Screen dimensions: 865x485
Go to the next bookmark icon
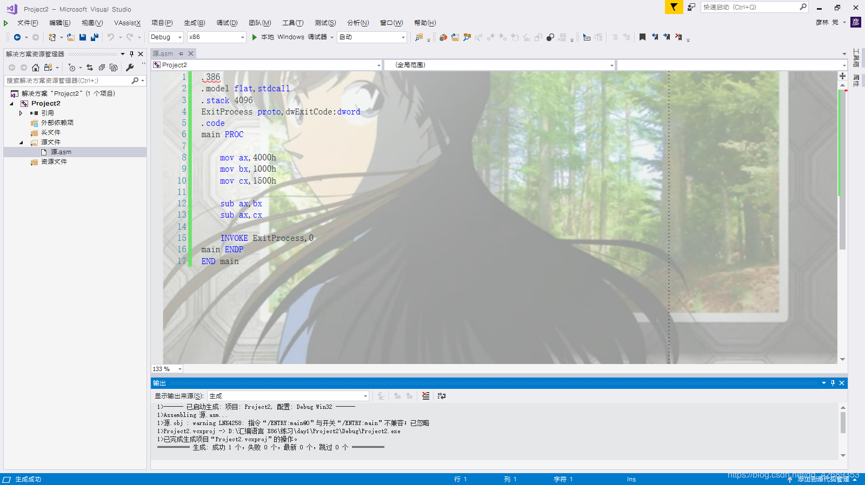(667, 37)
